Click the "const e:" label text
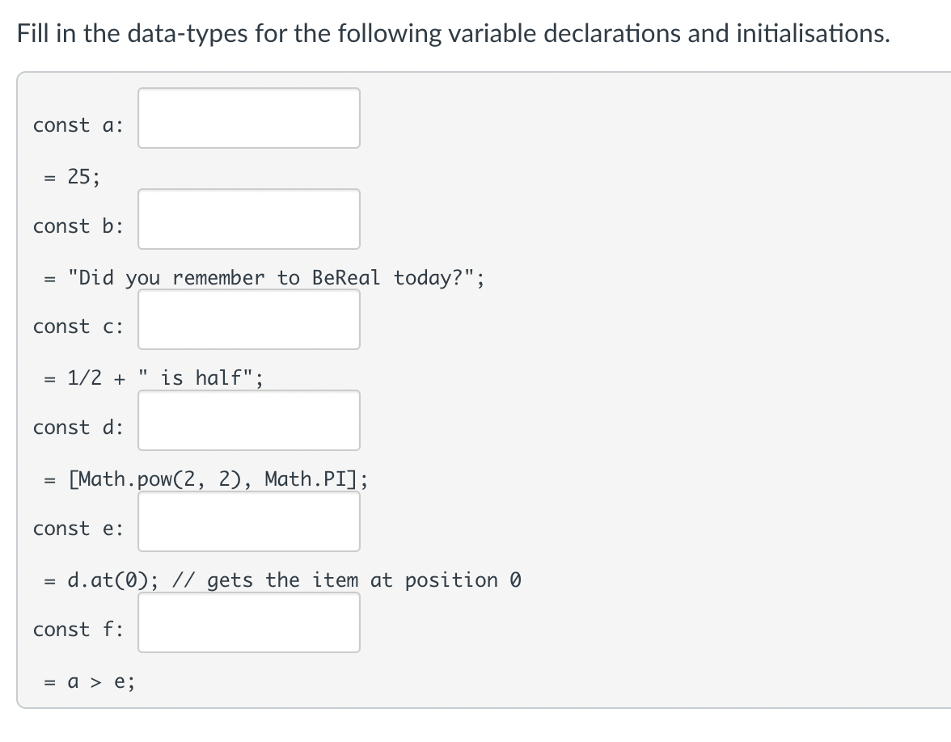The image size is (951, 742). pyautogui.click(x=78, y=529)
